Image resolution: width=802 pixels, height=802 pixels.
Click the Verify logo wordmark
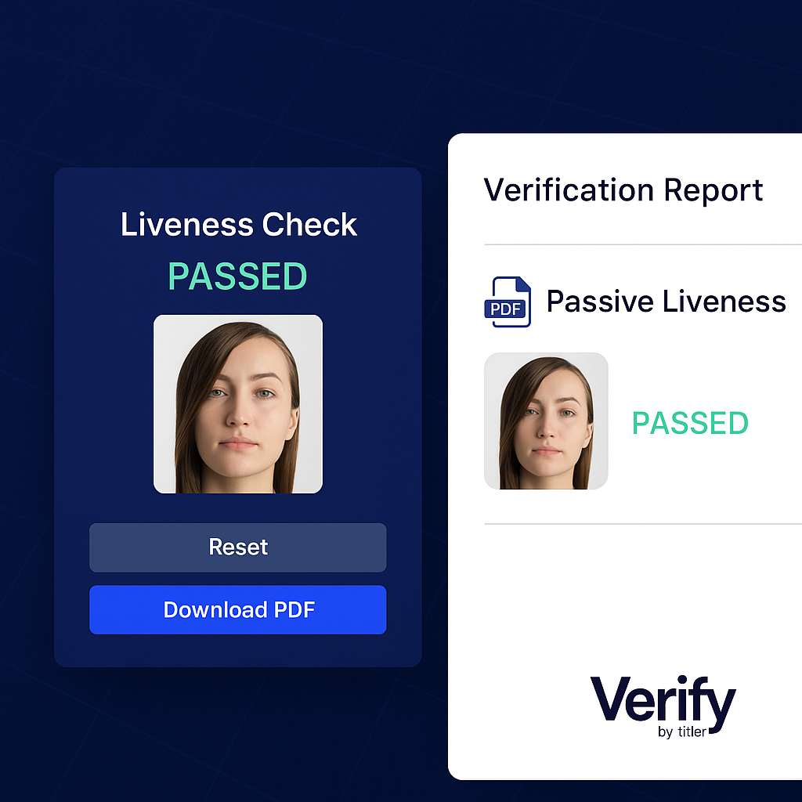pyautogui.click(x=663, y=699)
